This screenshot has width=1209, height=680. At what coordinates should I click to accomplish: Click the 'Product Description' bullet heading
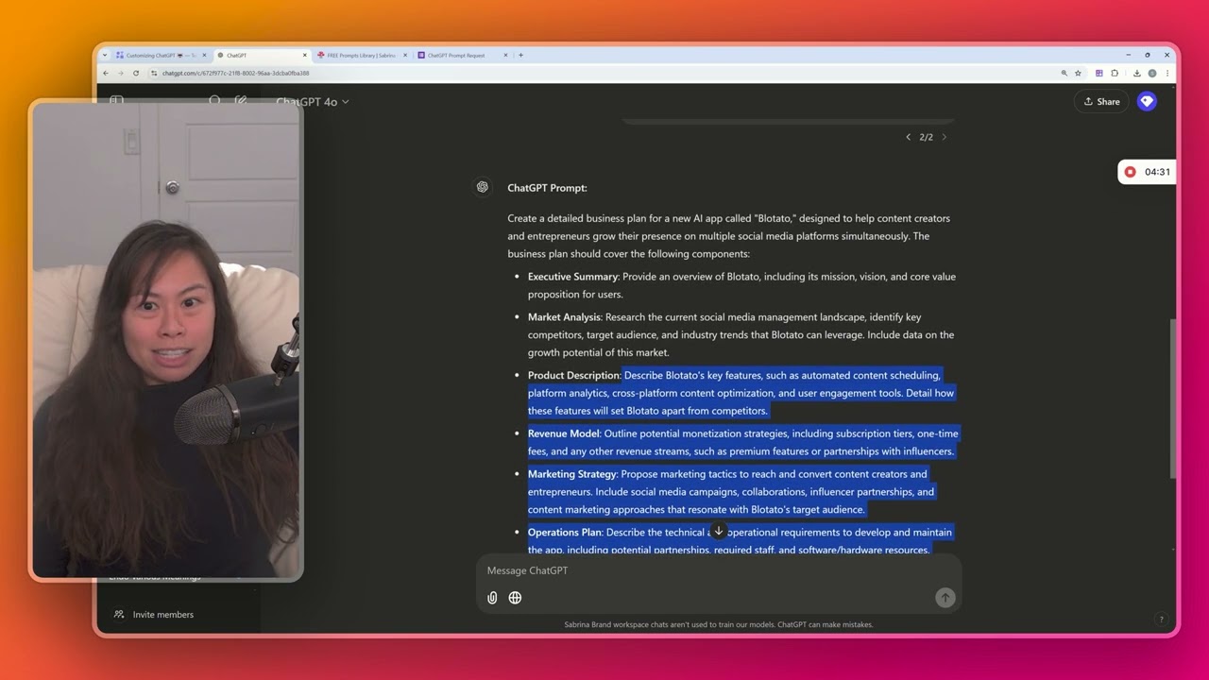pos(573,375)
